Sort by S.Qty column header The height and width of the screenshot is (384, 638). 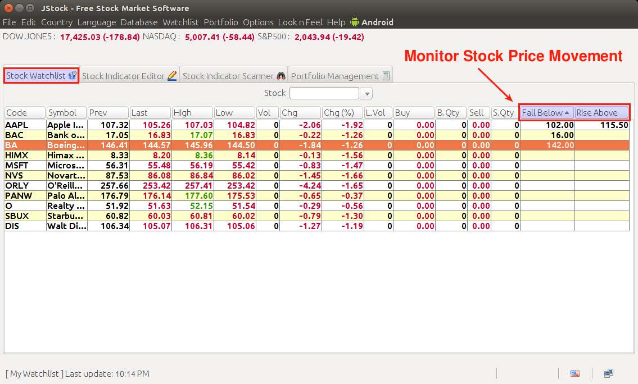[506, 112]
